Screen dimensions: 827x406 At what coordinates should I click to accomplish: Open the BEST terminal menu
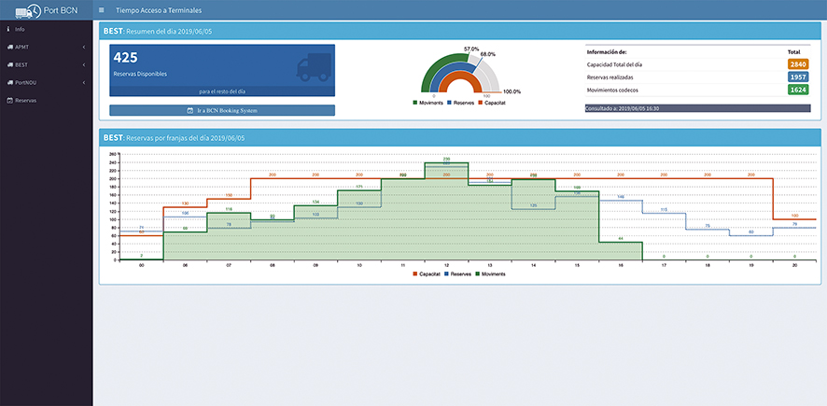coord(47,64)
